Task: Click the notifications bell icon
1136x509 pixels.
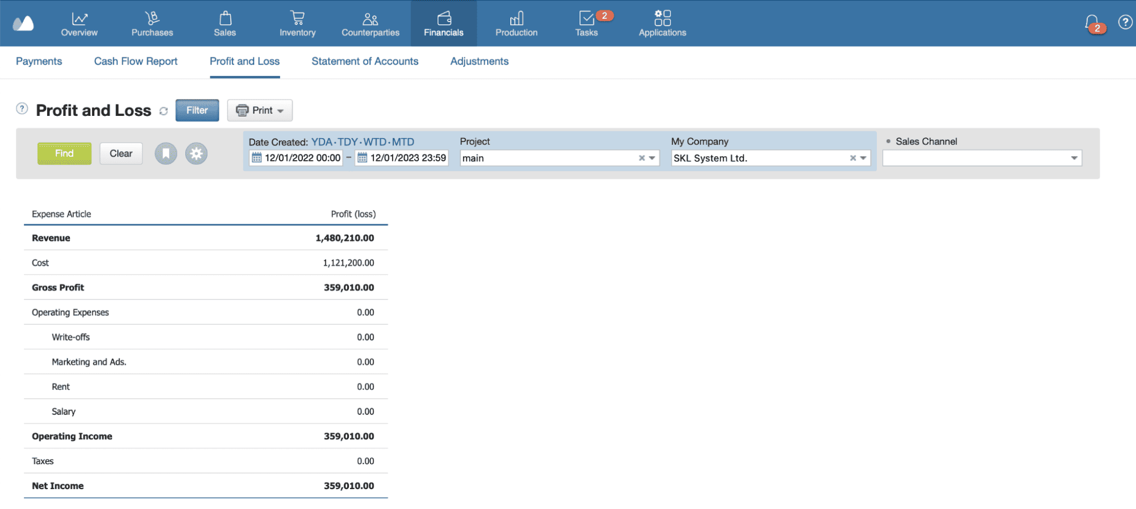Action: [x=1092, y=23]
